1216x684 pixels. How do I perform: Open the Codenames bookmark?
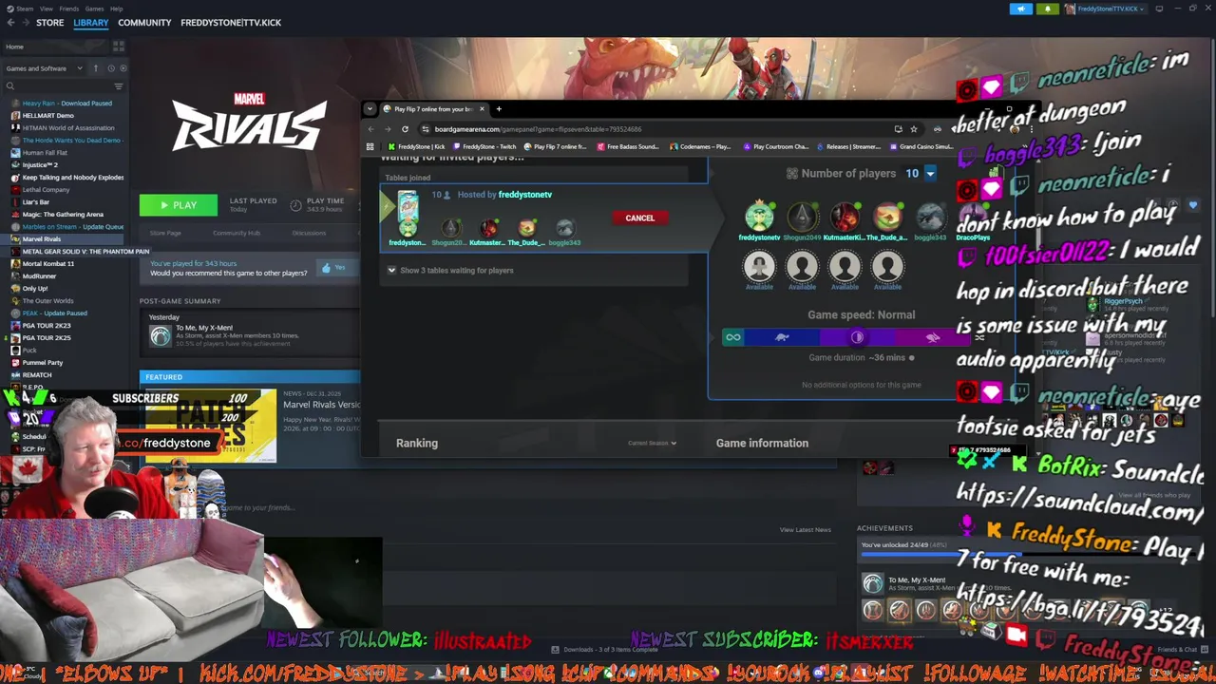[700, 146]
